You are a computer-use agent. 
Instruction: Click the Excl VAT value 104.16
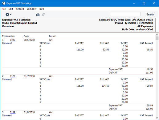(x=105, y=86)
